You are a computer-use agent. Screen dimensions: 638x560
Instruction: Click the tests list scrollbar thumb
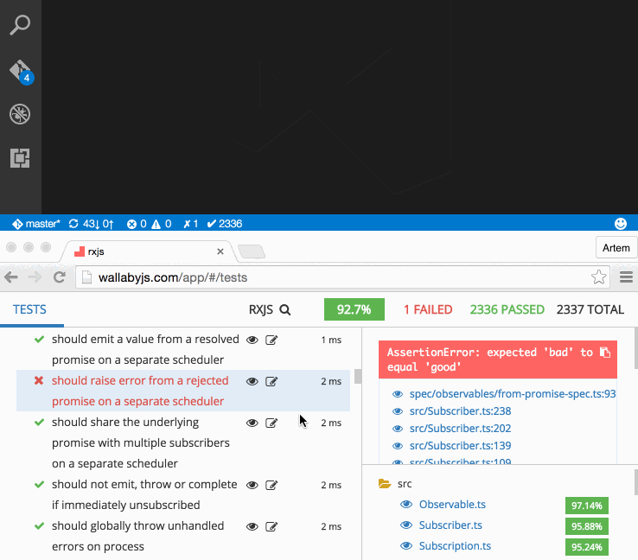(358, 376)
